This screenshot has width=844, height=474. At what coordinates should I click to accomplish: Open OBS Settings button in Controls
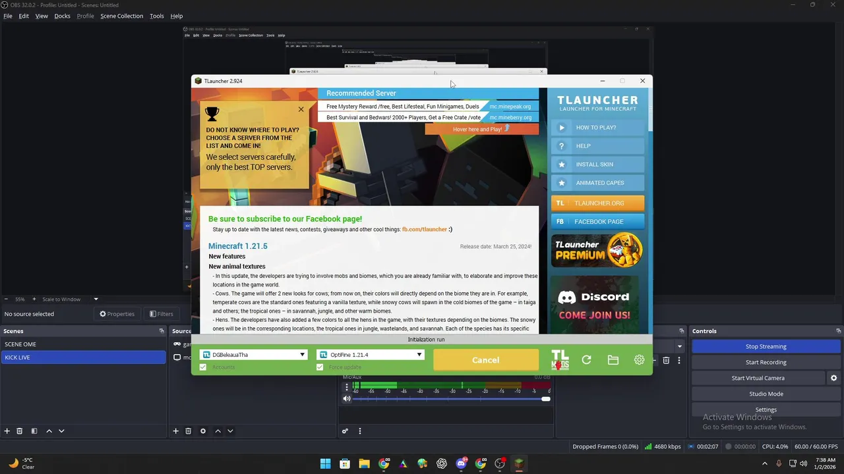pos(766,409)
